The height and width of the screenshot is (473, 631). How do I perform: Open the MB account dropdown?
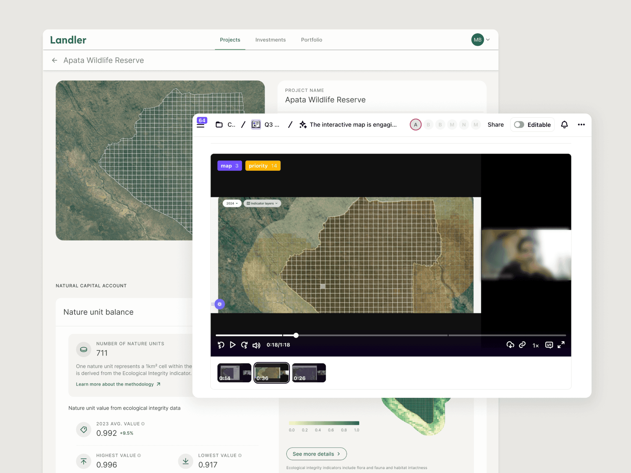488,40
